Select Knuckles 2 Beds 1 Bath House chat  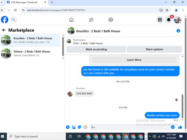[x=30, y=40]
